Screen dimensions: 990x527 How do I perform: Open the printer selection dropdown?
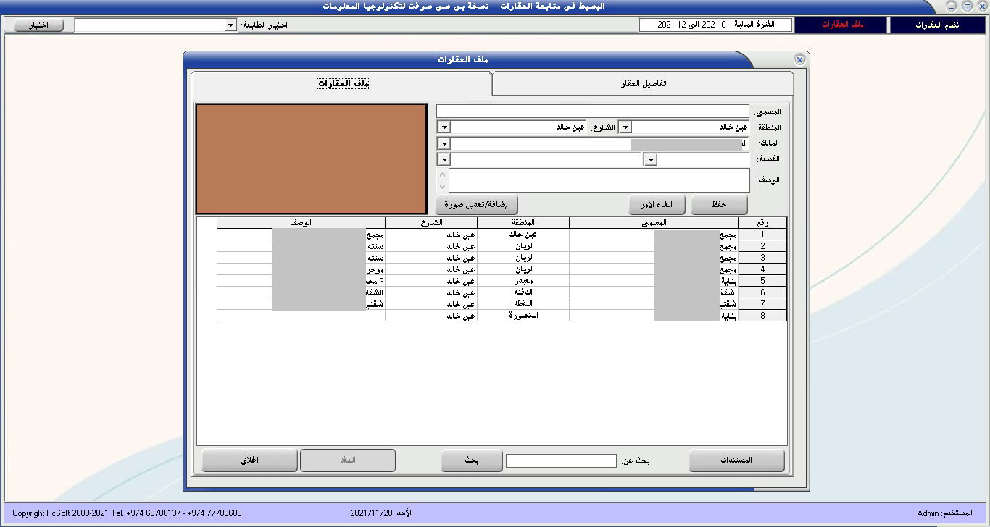[230, 25]
